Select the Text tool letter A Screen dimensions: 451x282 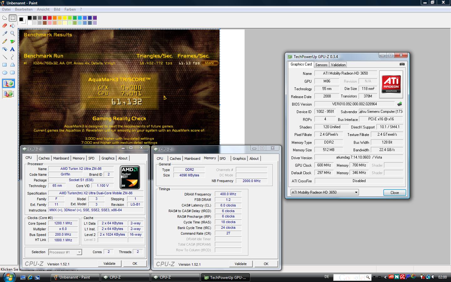tap(13, 49)
